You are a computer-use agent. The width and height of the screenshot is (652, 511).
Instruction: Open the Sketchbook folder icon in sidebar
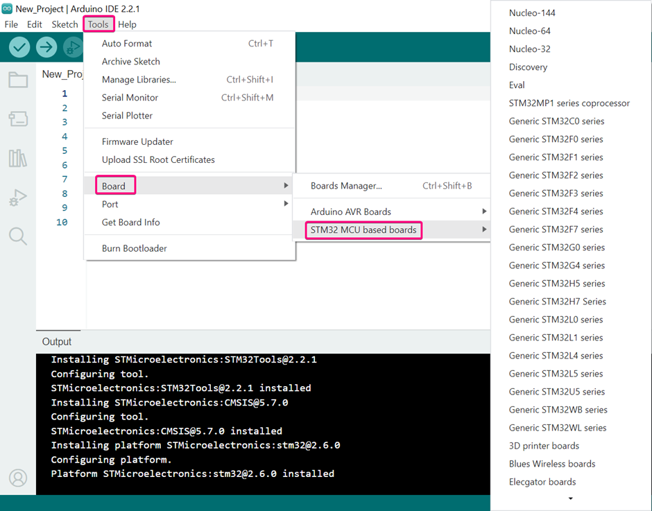click(x=18, y=80)
